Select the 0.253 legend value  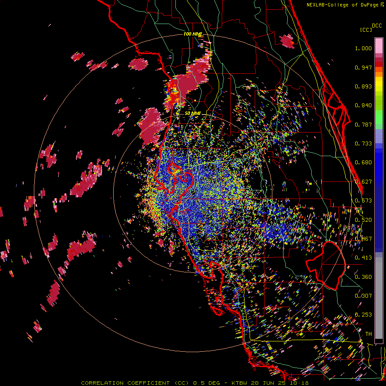coord(363,315)
